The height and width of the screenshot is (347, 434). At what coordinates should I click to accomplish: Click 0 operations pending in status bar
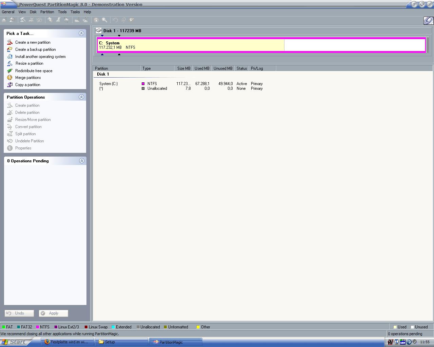(x=405, y=334)
